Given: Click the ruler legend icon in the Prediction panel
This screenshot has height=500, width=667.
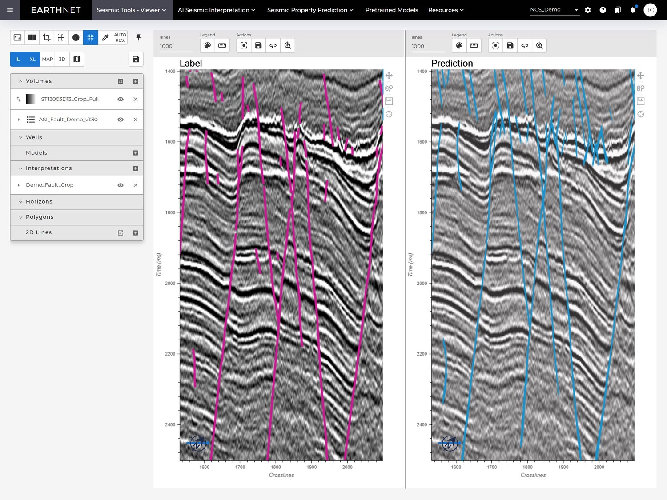Looking at the screenshot, I should (x=474, y=45).
